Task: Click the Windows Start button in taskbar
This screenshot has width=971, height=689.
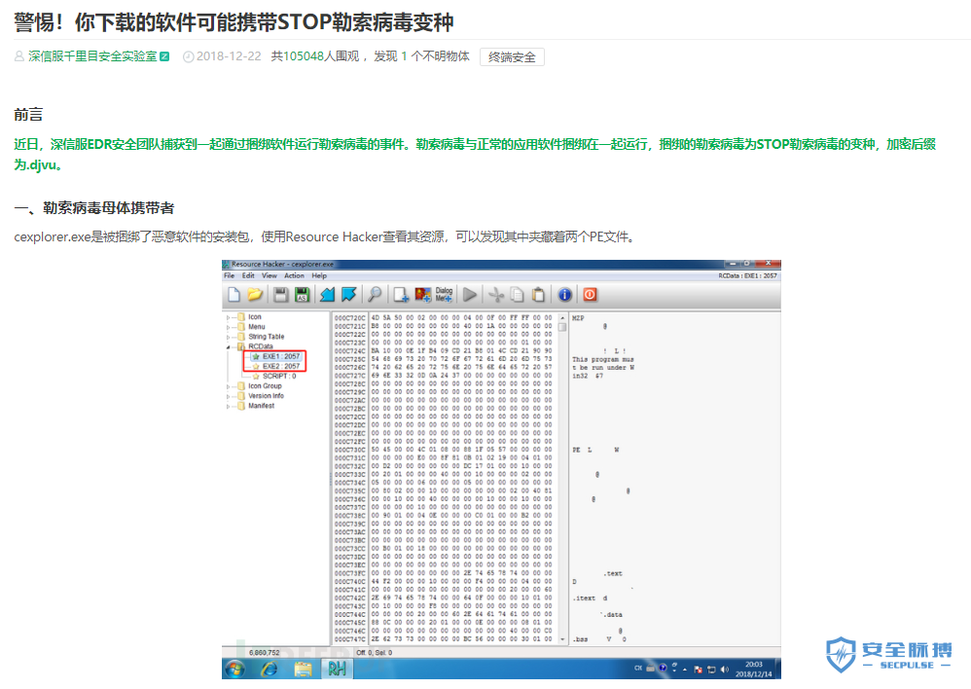Action: click(236, 669)
